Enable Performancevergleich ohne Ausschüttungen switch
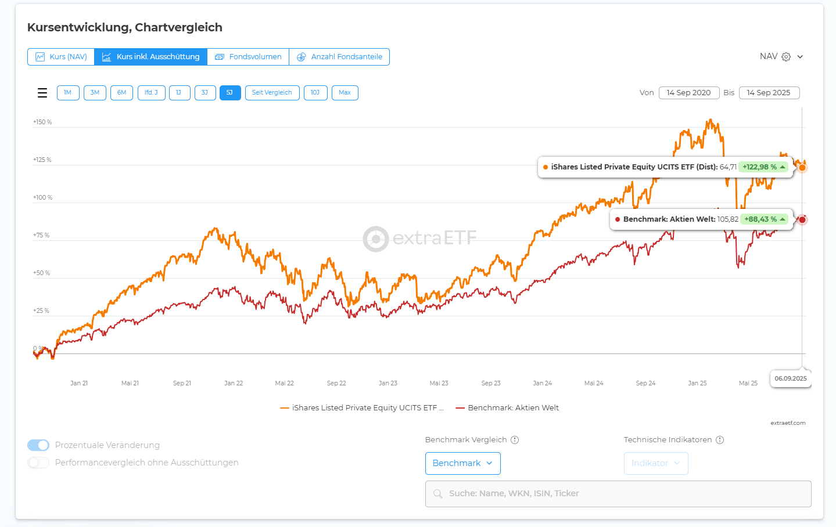Viewport: 836px width, 527px height. coord(38,463)
